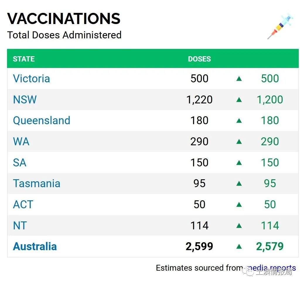Follow the media reports link
The height and width of the screenshot is (285, 302).
[271, 268]
